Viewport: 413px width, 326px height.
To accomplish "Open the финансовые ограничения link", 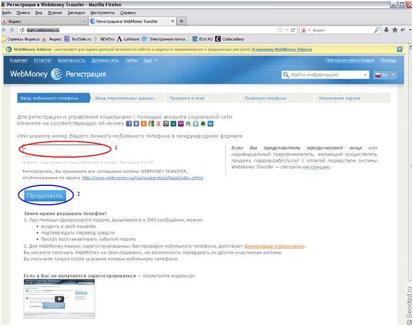I will (x=275, y=246).
